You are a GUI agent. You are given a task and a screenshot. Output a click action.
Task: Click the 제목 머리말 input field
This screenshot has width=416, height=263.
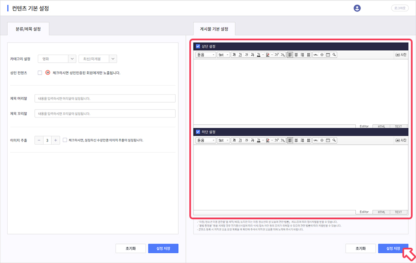[x=105, y=98]
